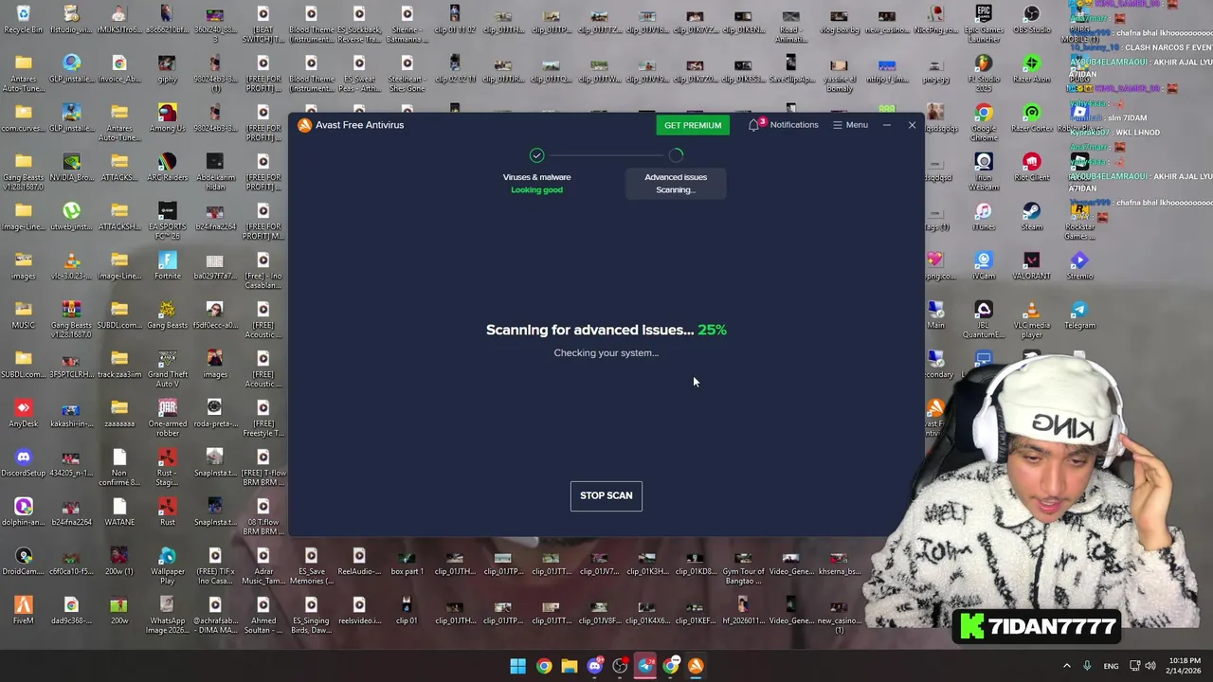1213x682 pixels.
Task: Select Epic Games Launcher shortcut
Action: click(984, 24)
